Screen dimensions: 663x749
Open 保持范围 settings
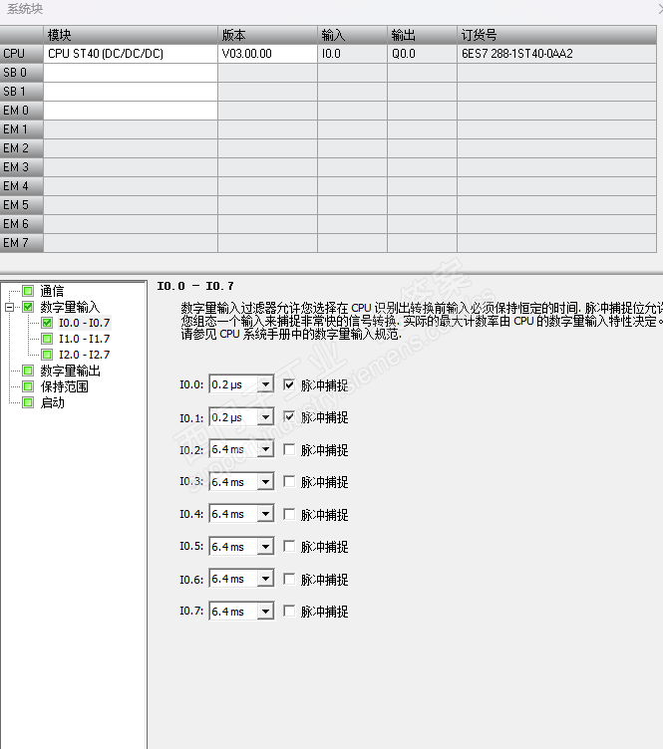64,386
